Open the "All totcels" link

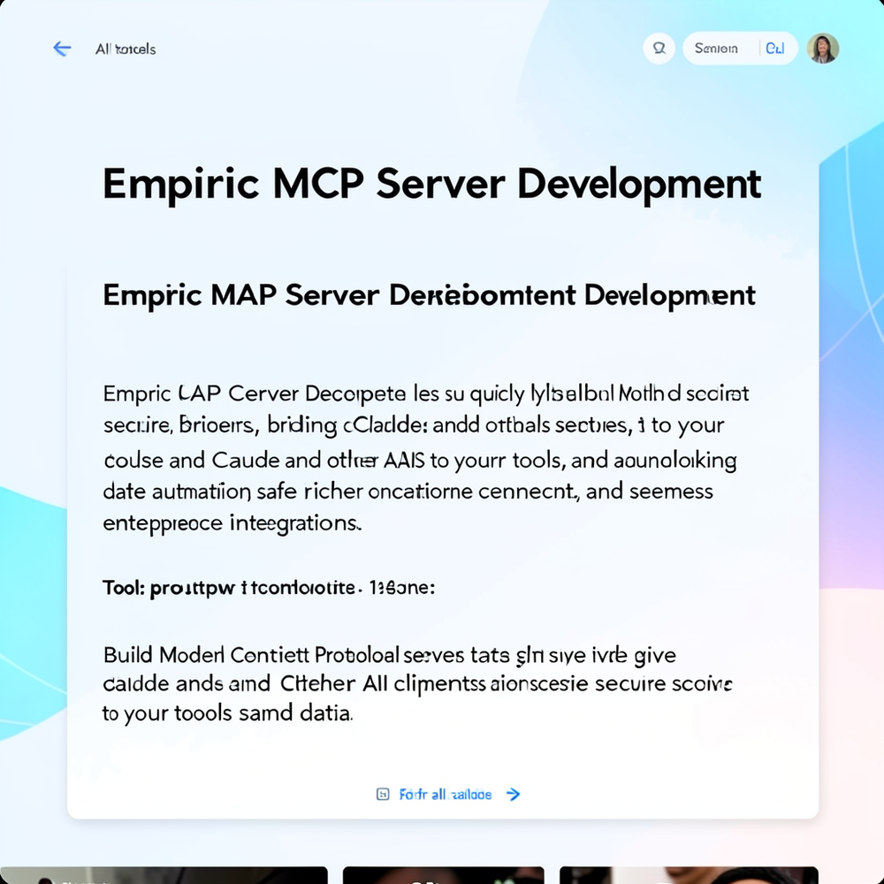(x=126, y=49)
